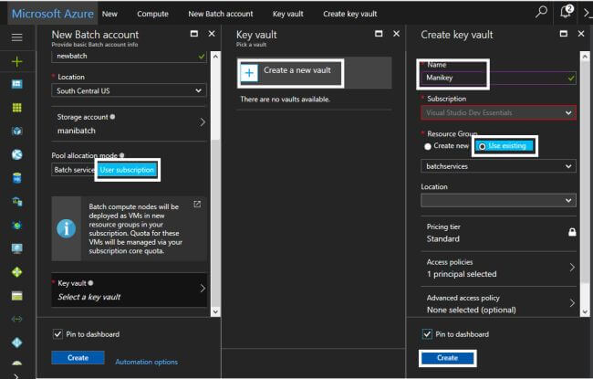Viewport: 593px width, 379px height.
Task: Go to the New Batch account breadcrumb
Action: coord(221,14)
